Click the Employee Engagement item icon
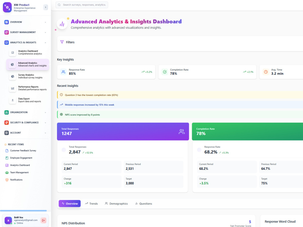Screen dimensions: 303x227 click(7, 158)
